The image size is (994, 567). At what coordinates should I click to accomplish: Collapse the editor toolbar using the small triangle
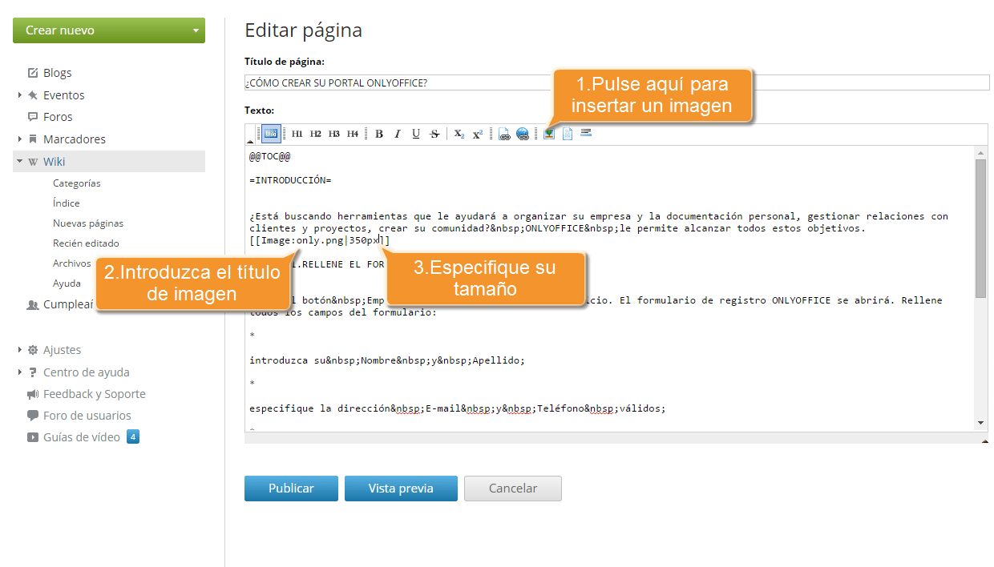(x=249, y=140)
